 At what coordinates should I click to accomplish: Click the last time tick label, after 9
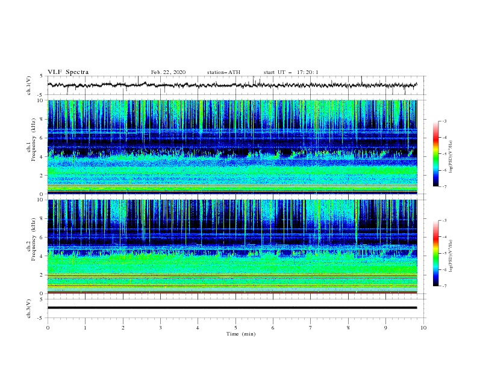tap(423, 328)
